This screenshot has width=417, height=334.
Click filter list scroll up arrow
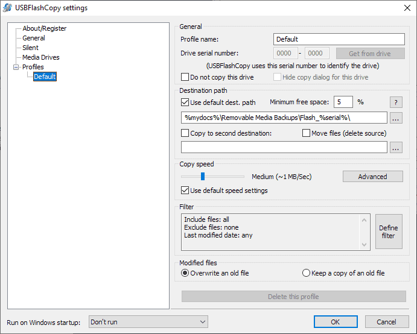[364, 220]
